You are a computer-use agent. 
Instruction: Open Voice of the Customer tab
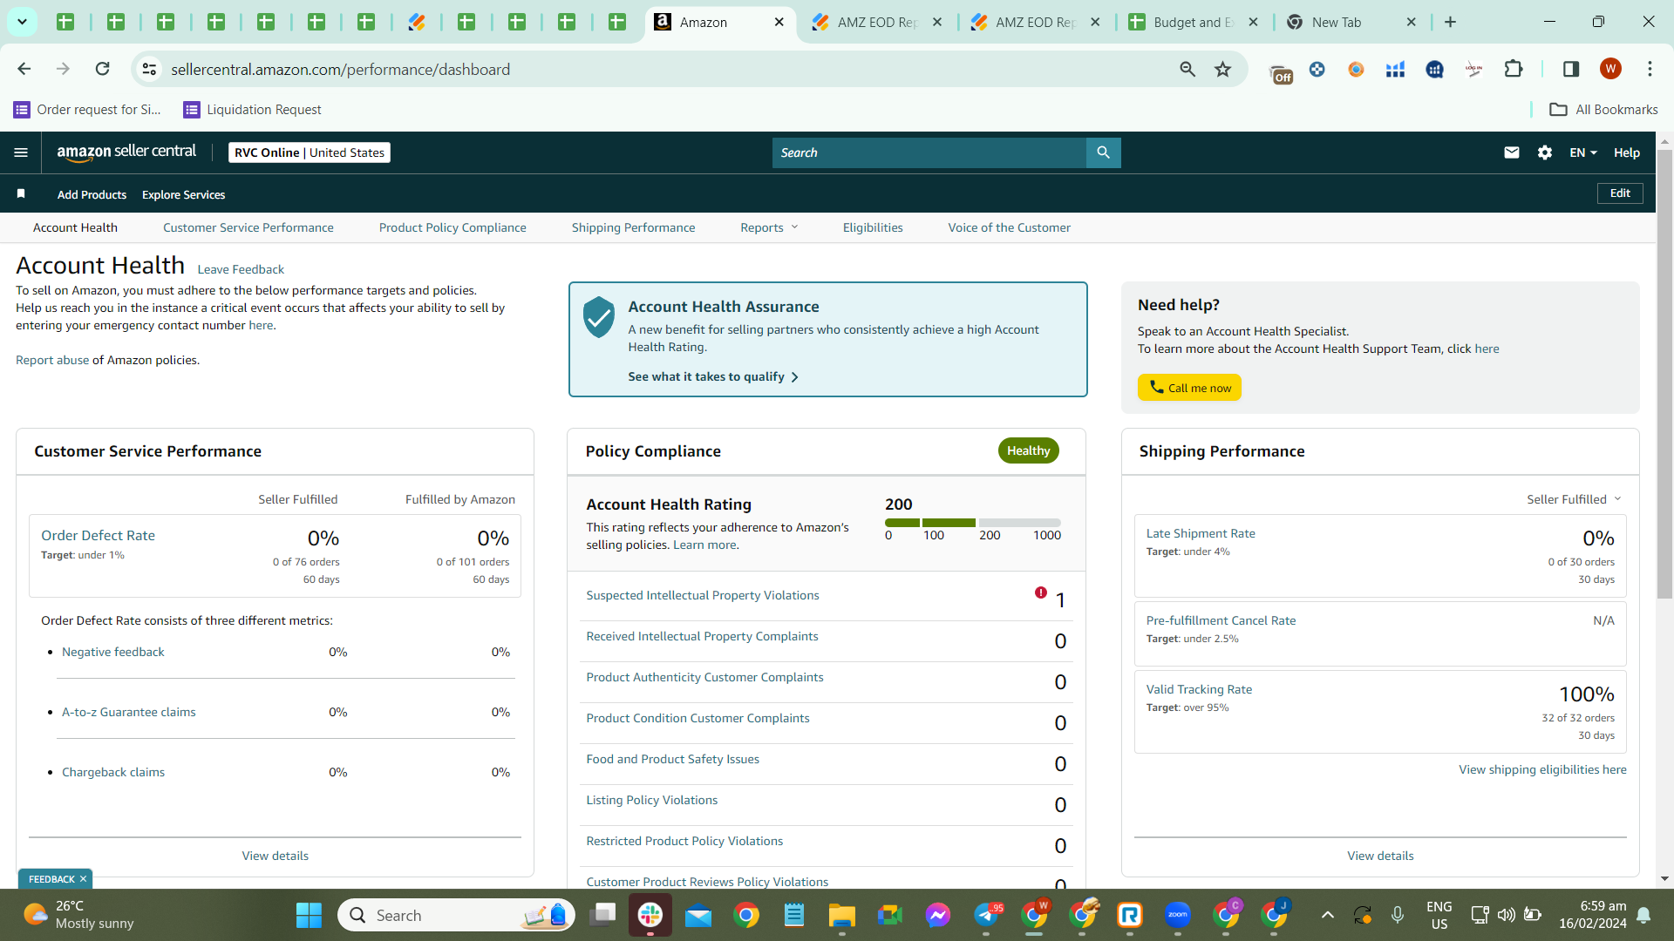[x=1010, y=227]
